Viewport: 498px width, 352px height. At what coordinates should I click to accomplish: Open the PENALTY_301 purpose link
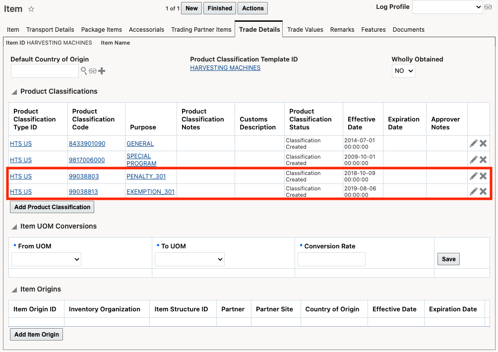point(146,176)
